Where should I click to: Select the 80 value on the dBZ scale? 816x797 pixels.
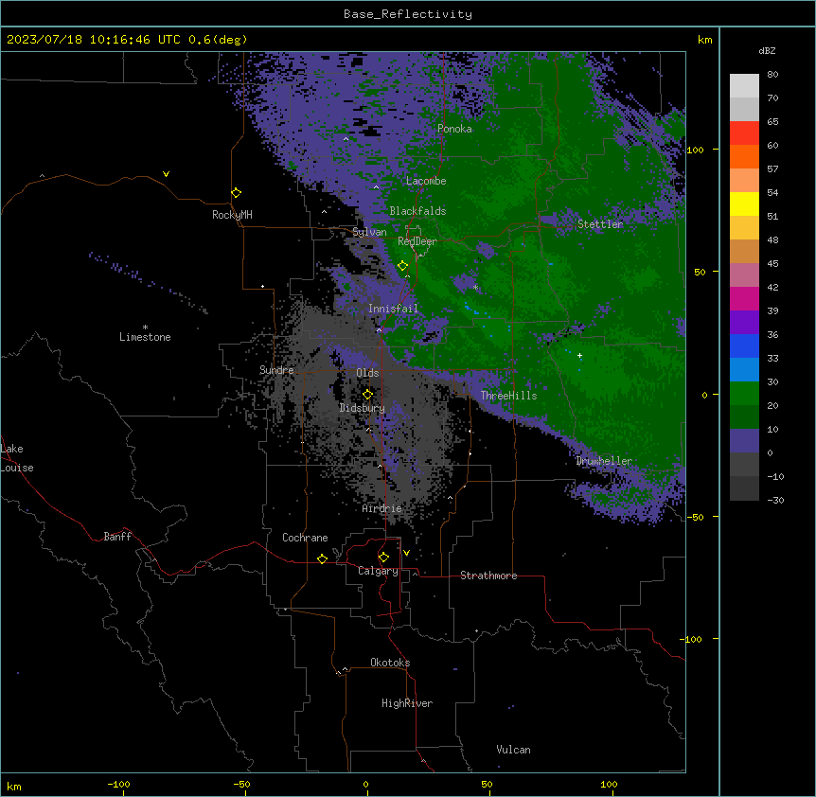(x=772, y=75)
